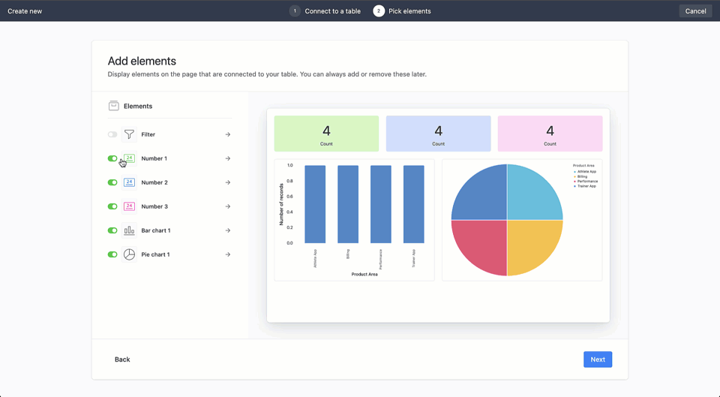This screenshot has width=720, height=397.
Task: Click the pie chart preview
Action: click(x=522, y=220)
